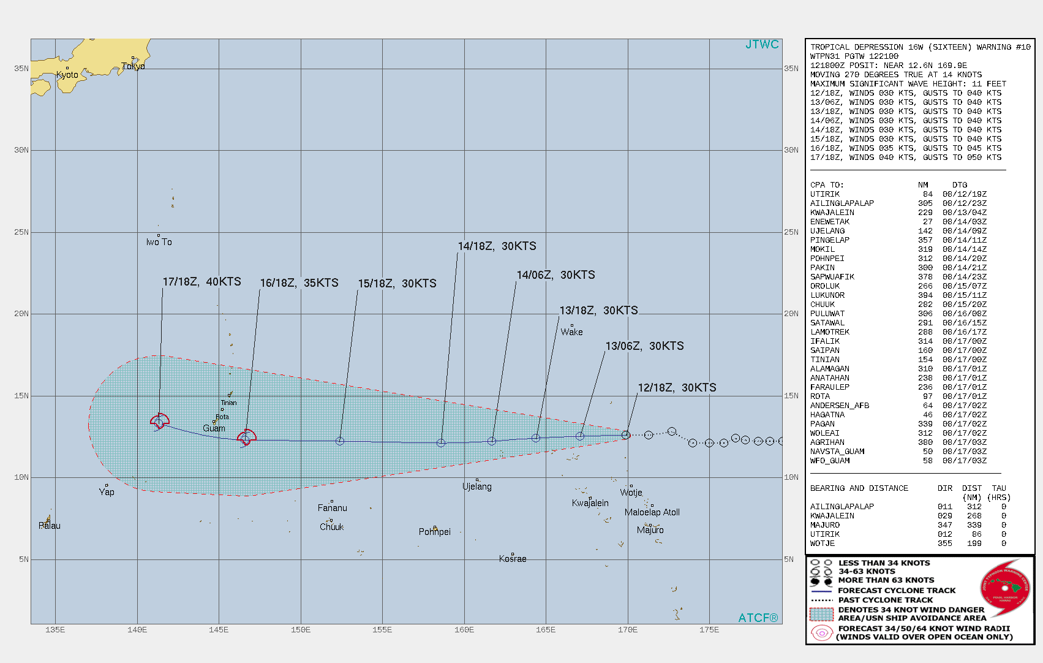This screenshot has width=1043, height=663.
Task: Click the 15/18Z forecast position circle
Action: [340, 441]
